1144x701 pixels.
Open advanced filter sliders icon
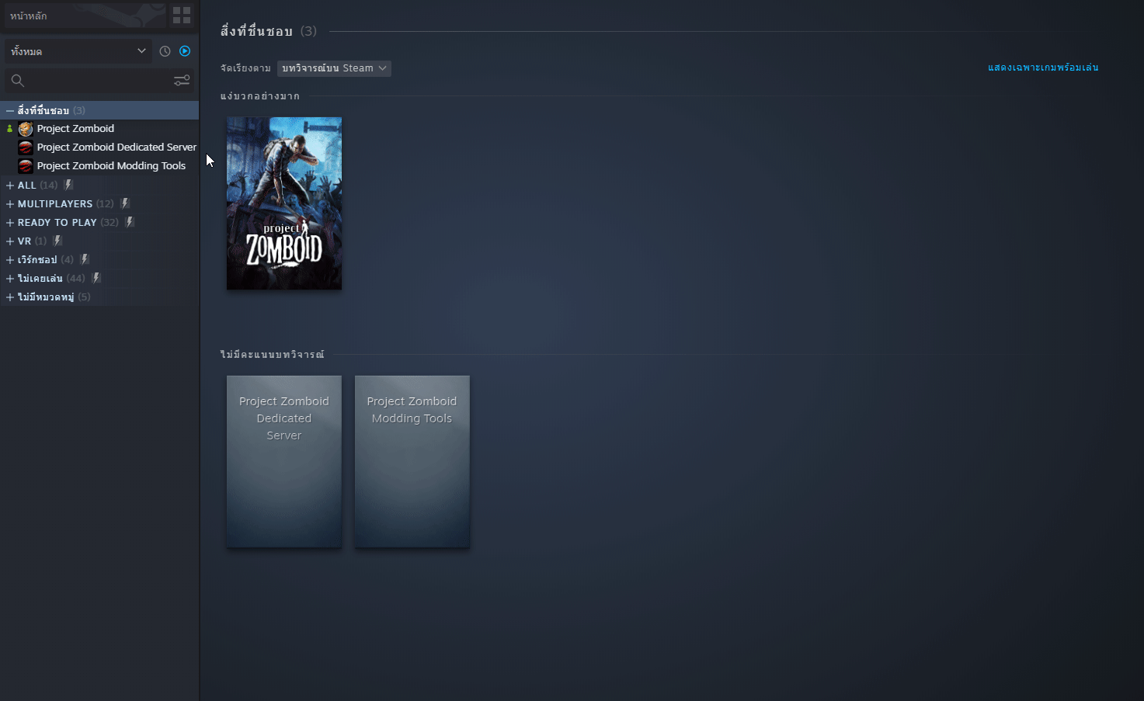(182, 81)
